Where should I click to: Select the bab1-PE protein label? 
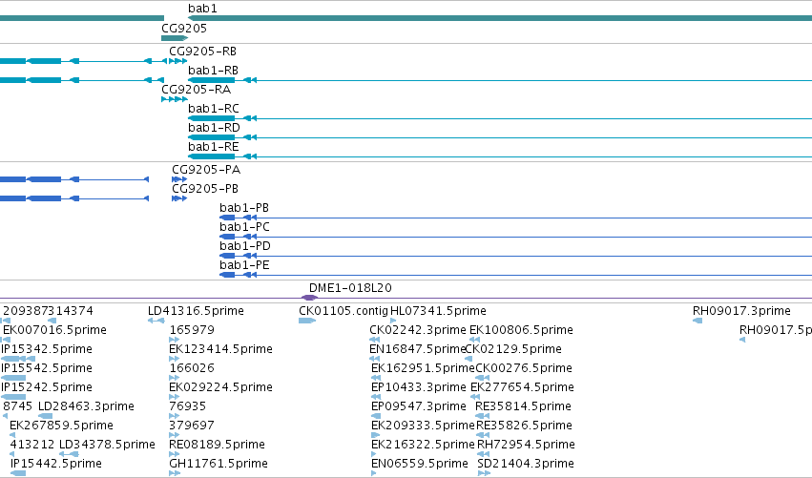click(x=244, y=265)
